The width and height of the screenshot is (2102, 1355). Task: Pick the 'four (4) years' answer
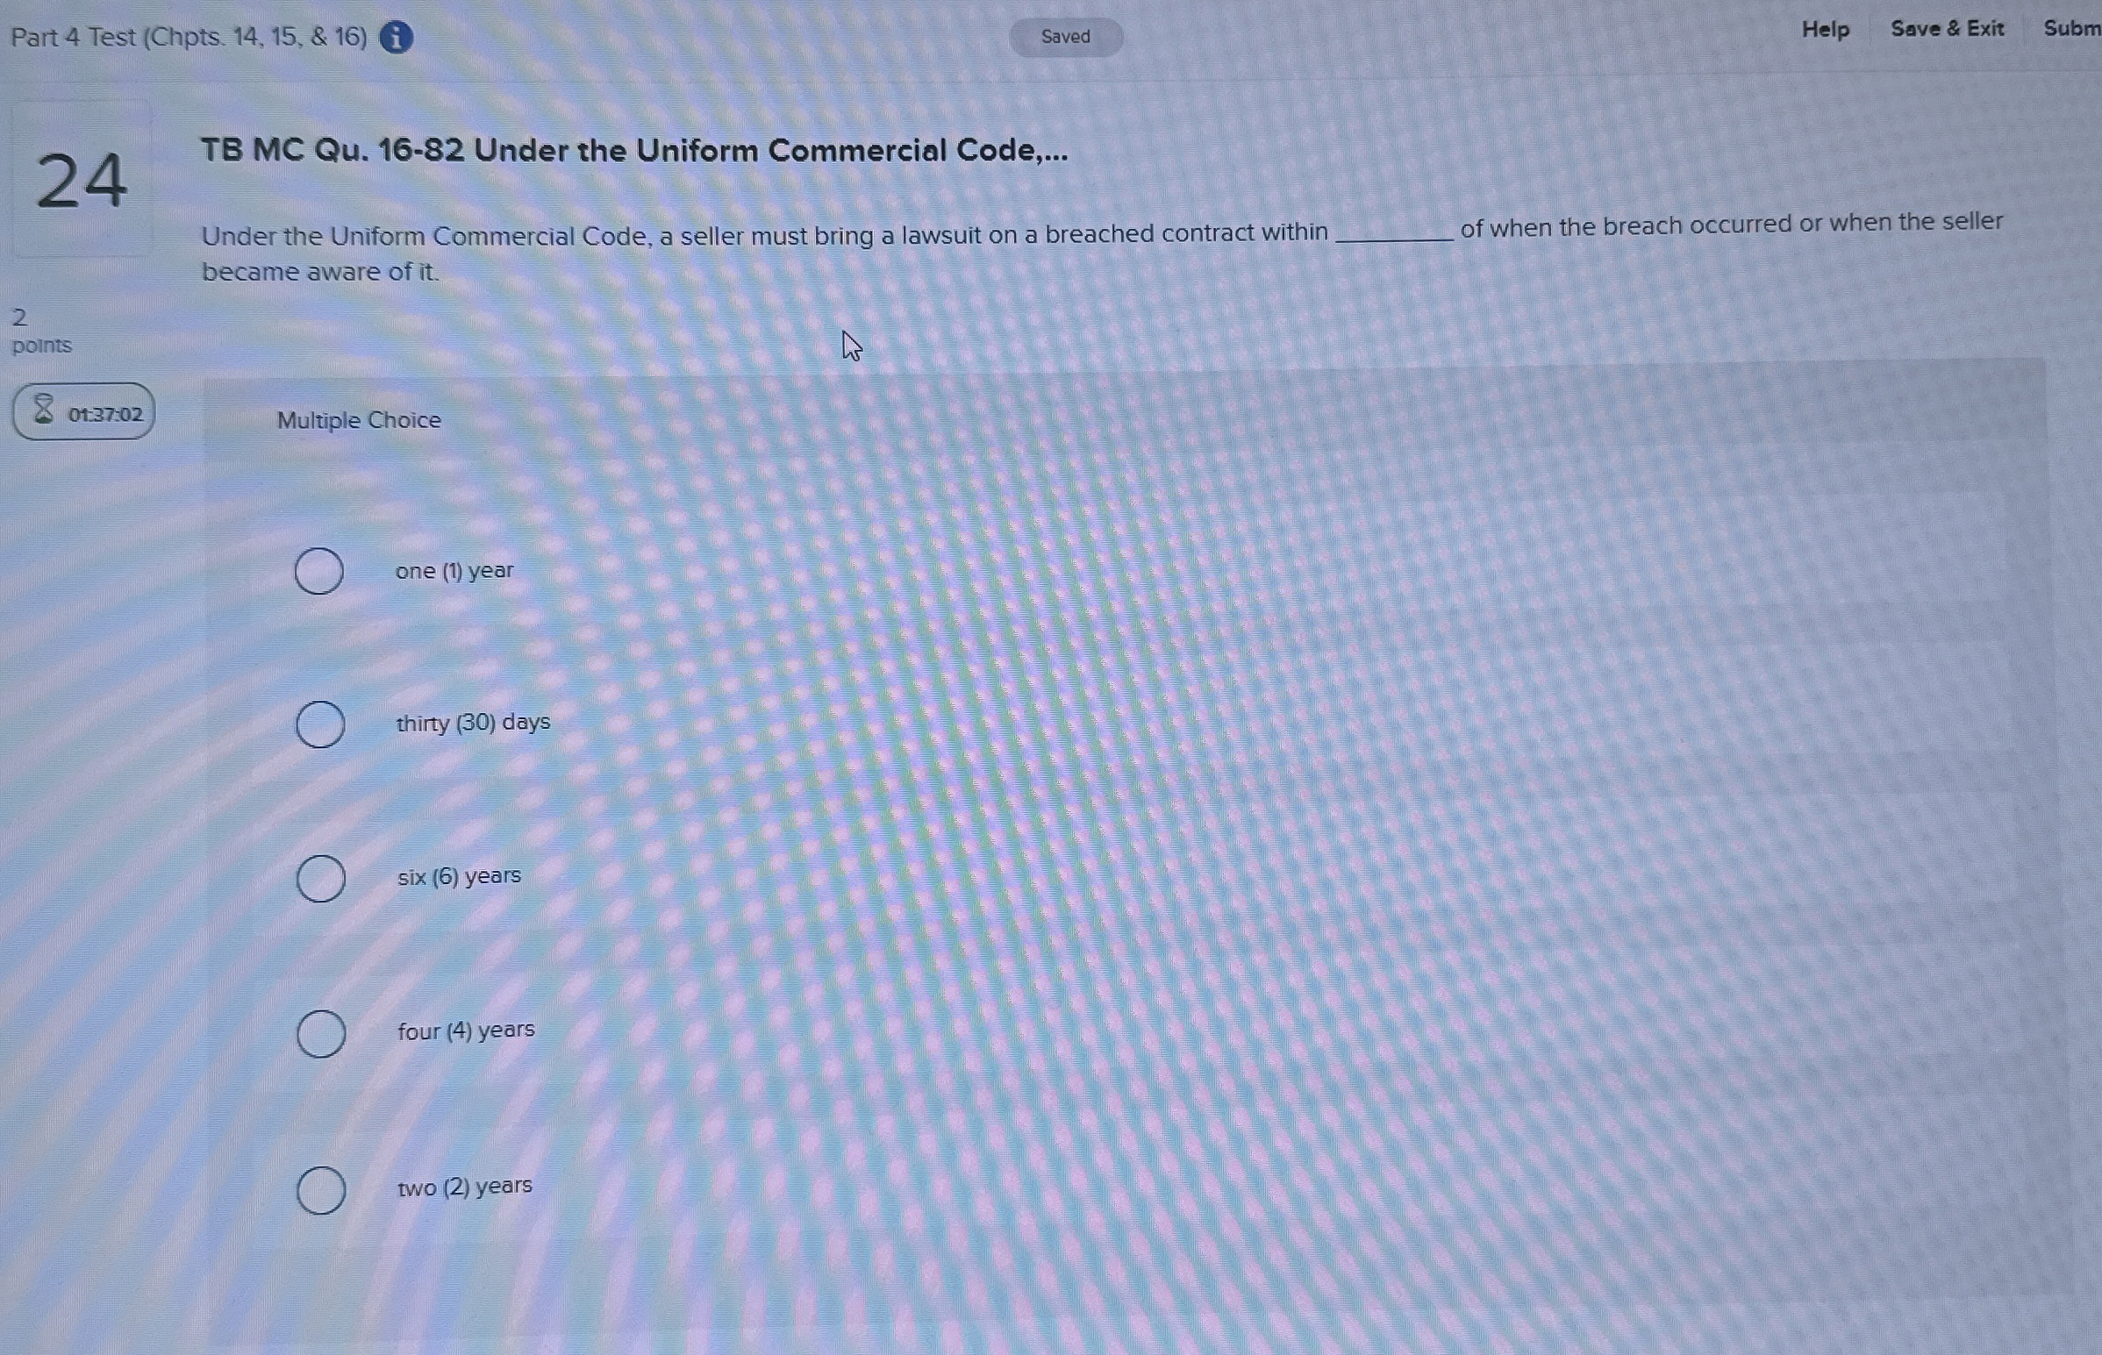[x=320, y=1034]
